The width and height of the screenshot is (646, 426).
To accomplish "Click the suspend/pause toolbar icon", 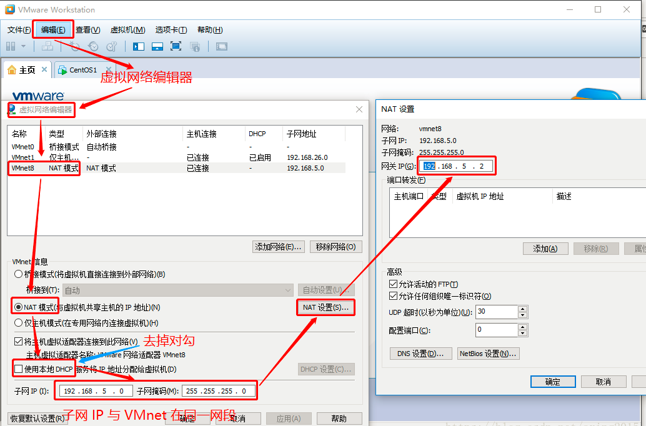I will pyautogui.click(x=11, y=46).
